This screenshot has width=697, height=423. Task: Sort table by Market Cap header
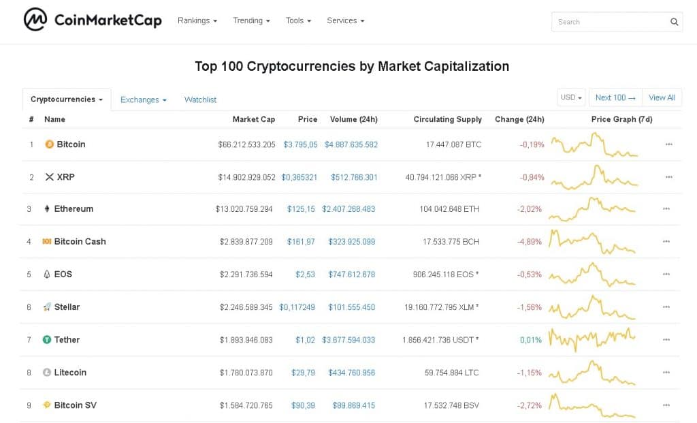(253, 119)
